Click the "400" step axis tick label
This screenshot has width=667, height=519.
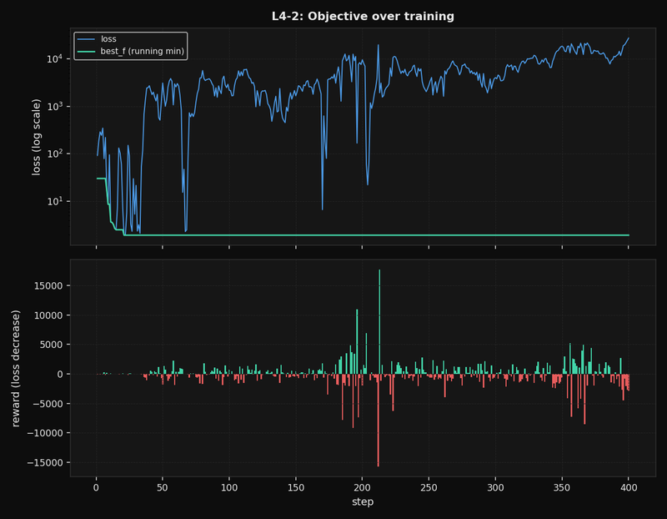tap(629, 488)
